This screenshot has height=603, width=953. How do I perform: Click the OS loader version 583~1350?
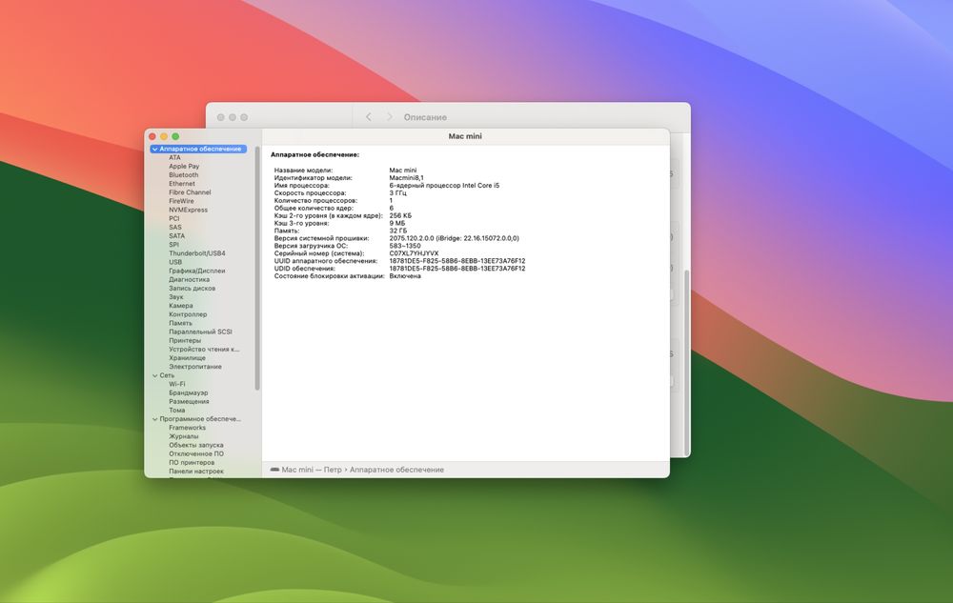405,246
